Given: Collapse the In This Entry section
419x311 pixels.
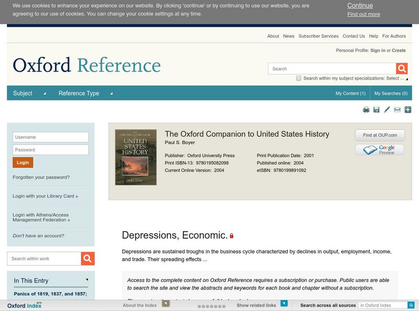Looking at the screenshot, I should [87, 280].
